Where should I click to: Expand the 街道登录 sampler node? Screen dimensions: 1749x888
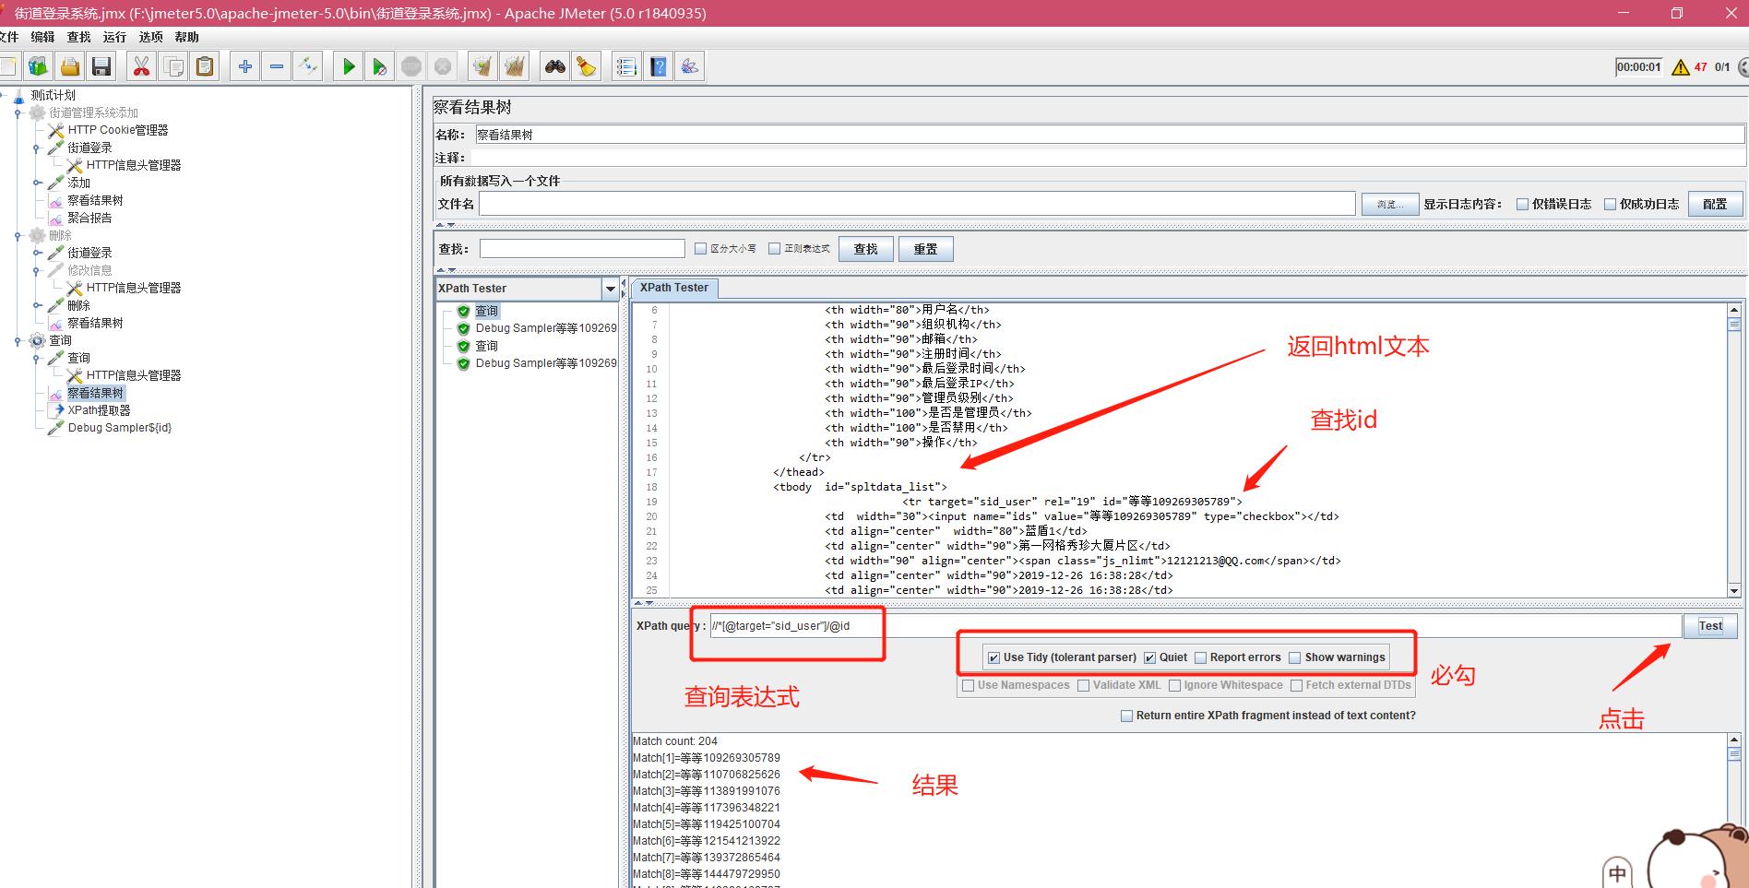coord(37,146)
